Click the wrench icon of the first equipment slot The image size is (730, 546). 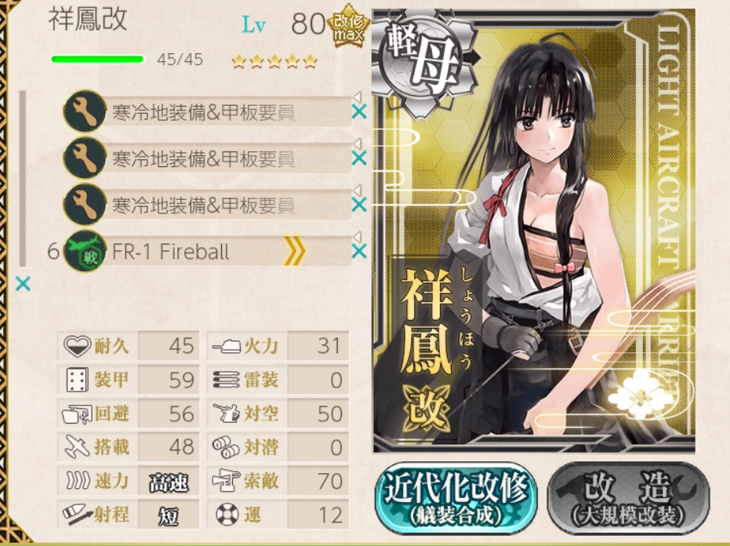(x=85, y=111)
